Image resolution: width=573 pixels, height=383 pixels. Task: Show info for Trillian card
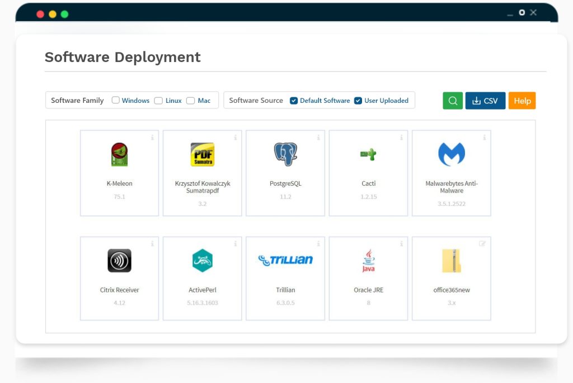click(318, 244)
